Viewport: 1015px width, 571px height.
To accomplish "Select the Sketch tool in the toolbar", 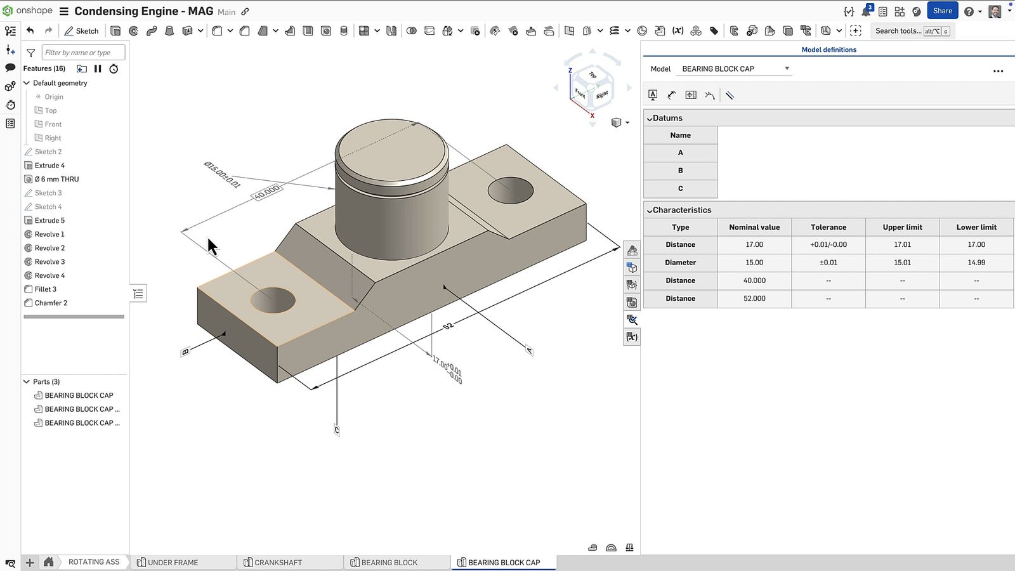I will click(81, 30).
